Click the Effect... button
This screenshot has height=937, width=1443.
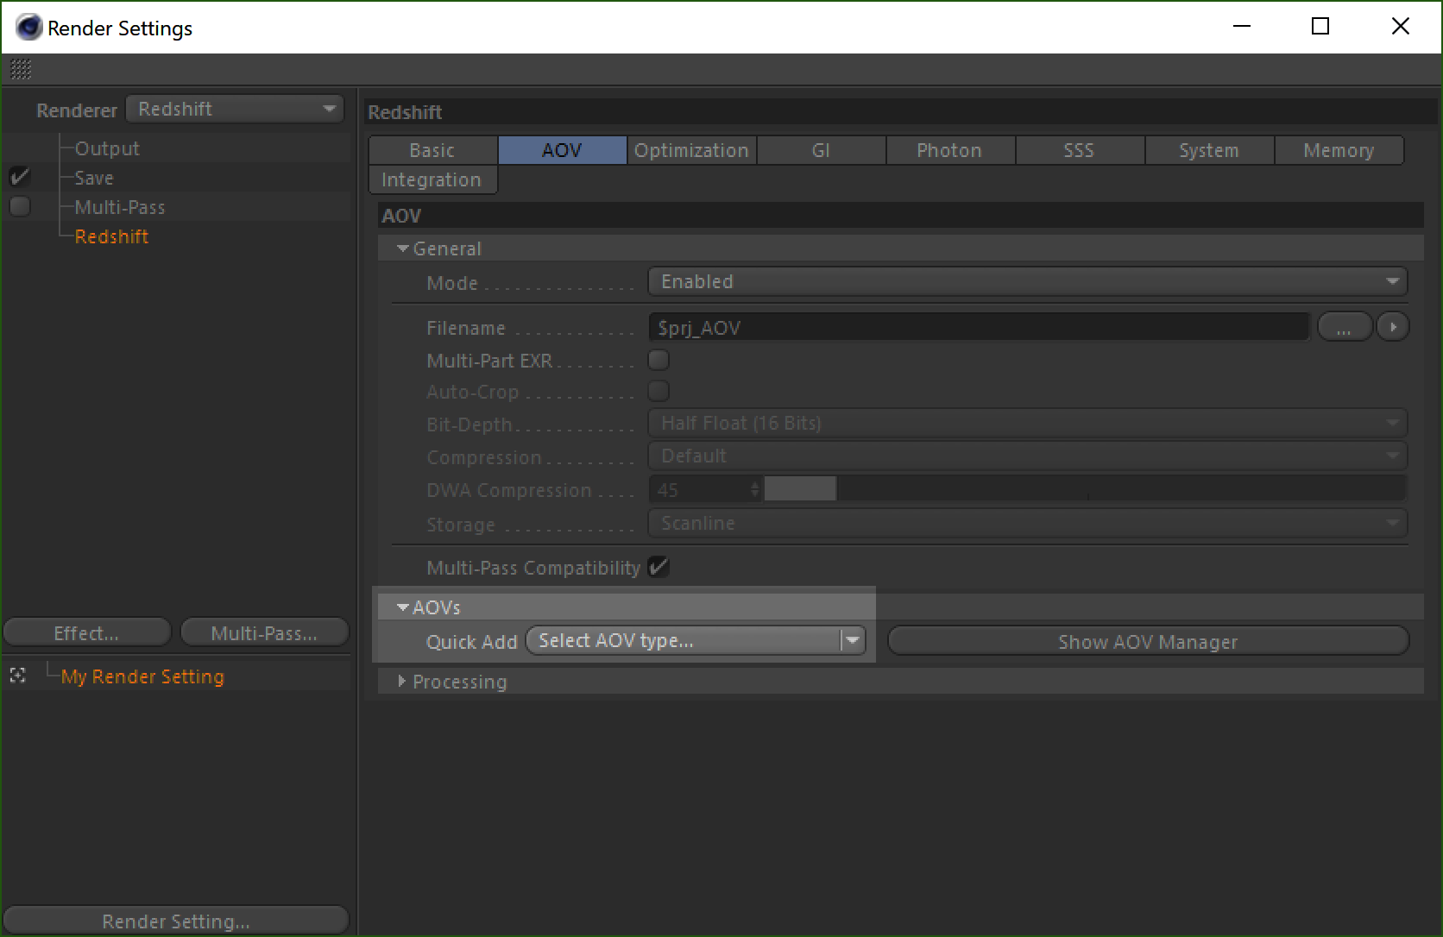[x=87, y=632]
